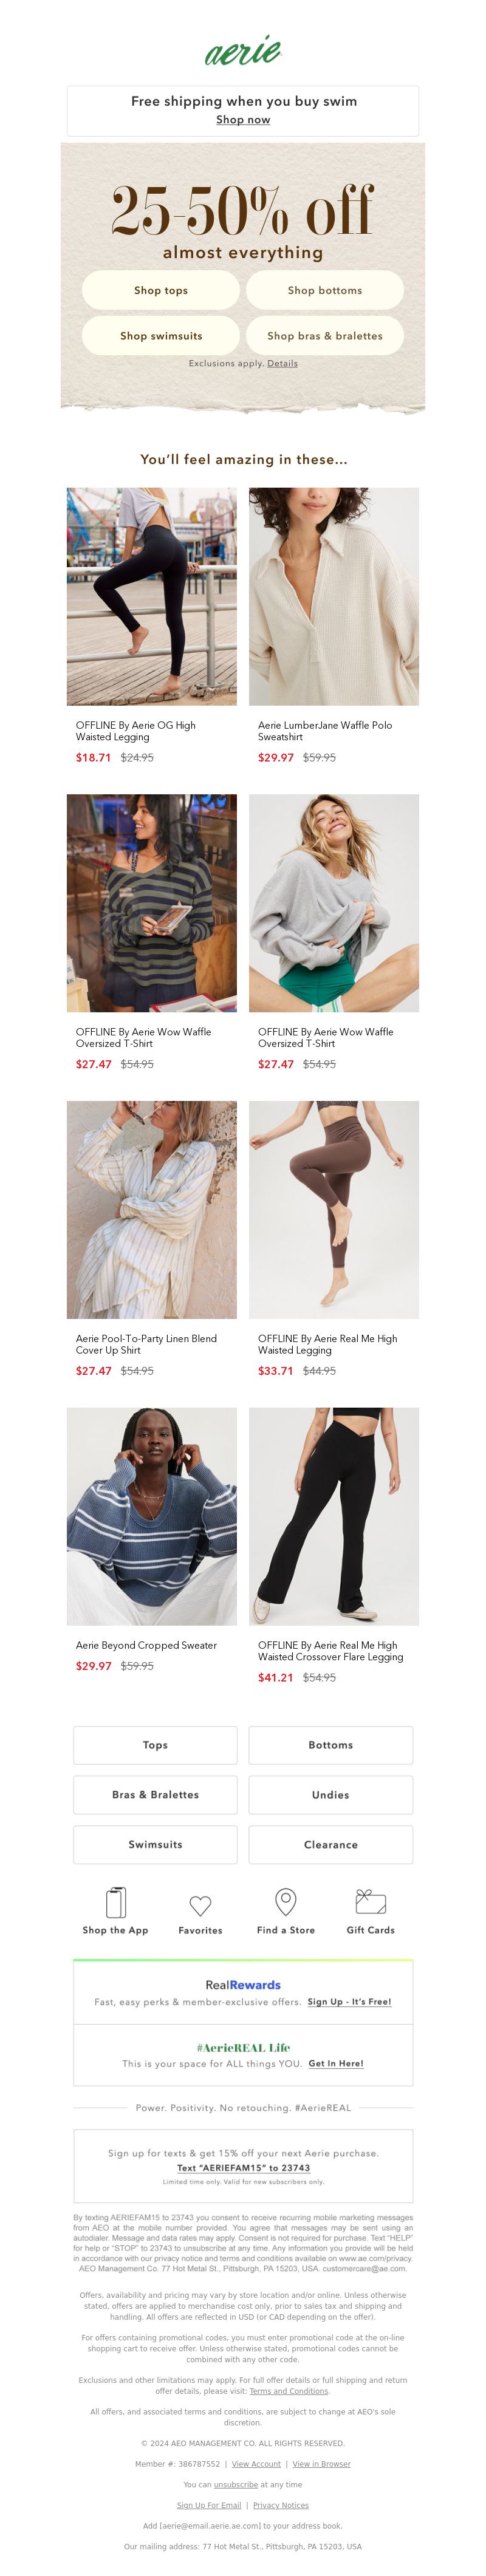
Task: Click Sign Up - It's Free link
Action: pyautogui.click(x=349, y=2002)
